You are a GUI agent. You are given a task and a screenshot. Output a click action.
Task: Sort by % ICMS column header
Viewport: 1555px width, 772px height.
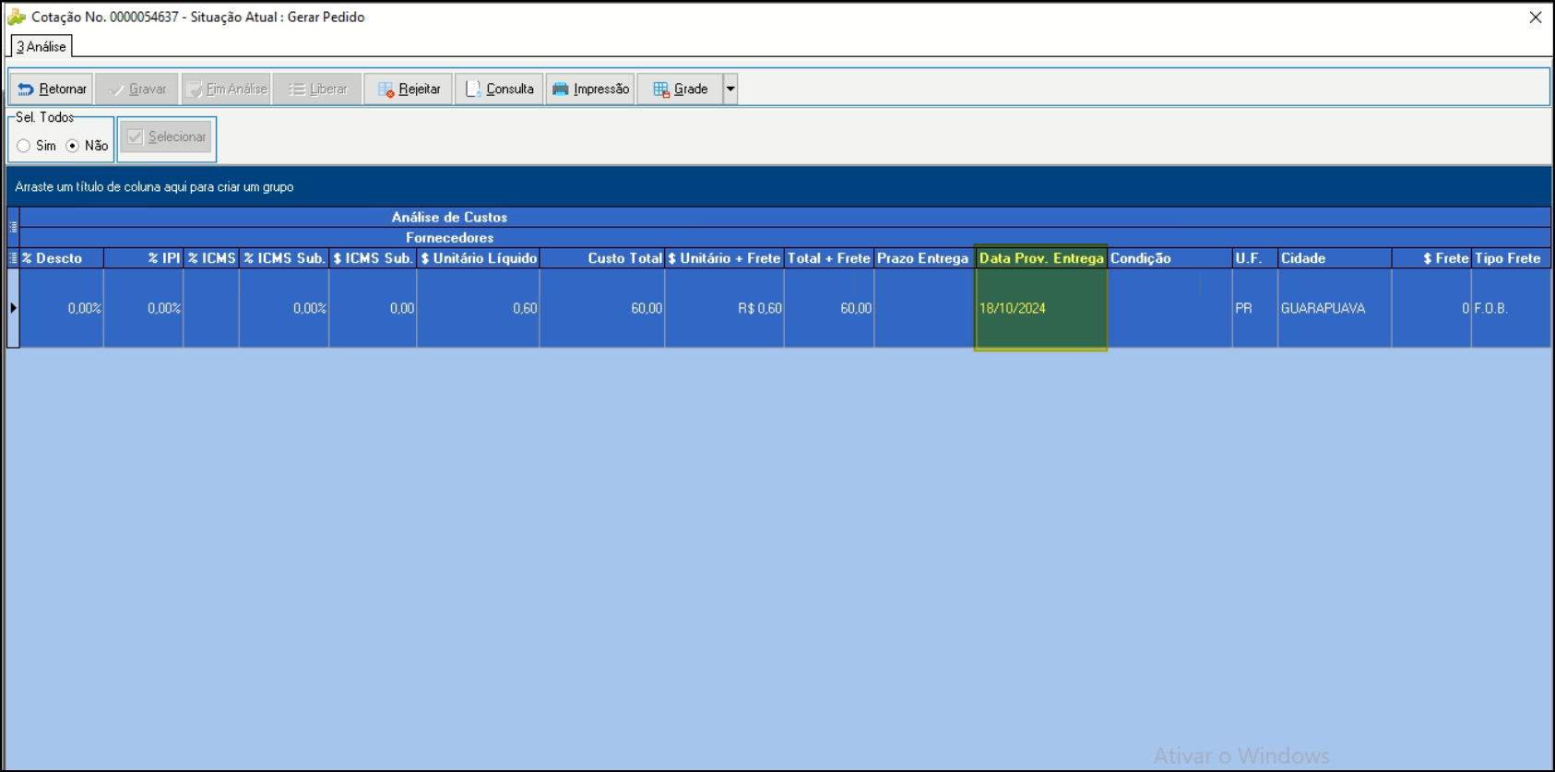coord(211,258)
